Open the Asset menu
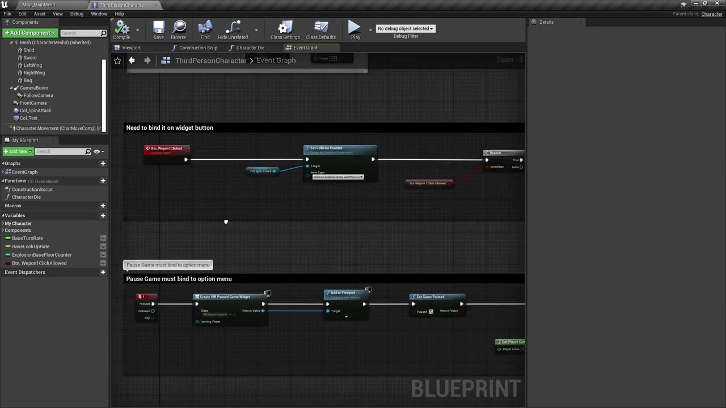This screenshot has height=408, width=726. tap(40, 14)
